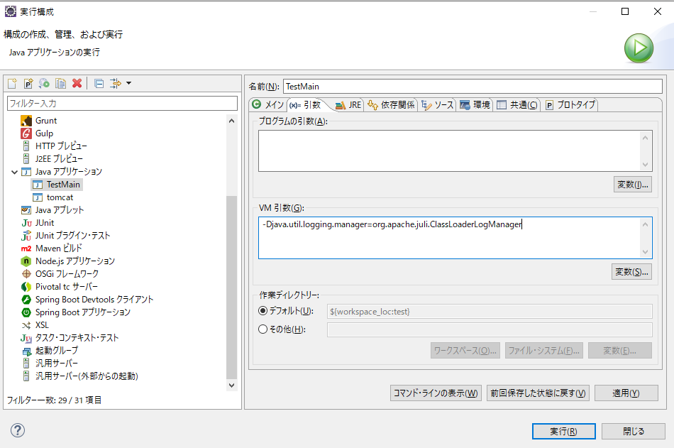
Task: Switch to the メイン tab
Action: coord(268,104)
